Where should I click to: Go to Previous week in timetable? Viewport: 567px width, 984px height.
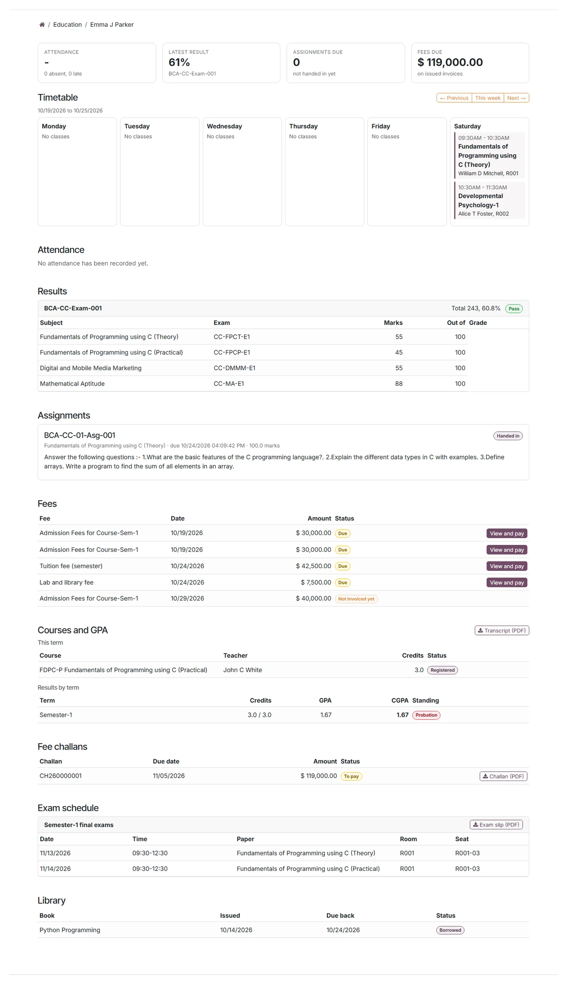[x=454, y=98]
